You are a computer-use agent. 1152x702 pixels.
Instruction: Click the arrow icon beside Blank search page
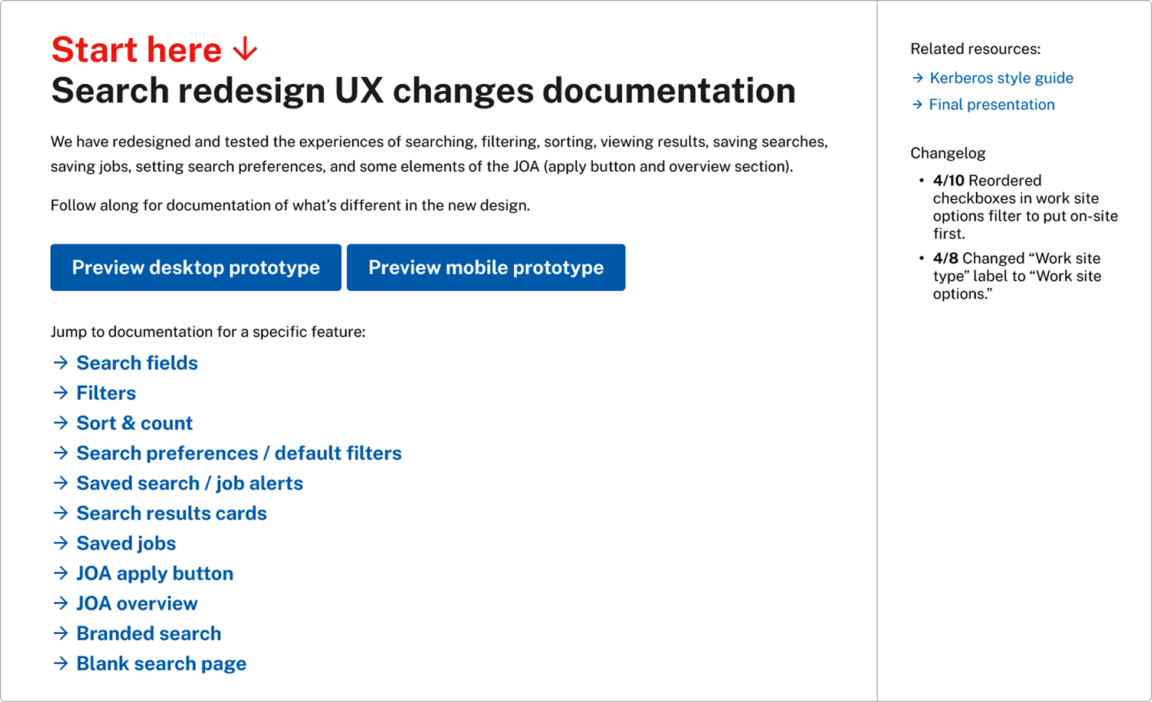(x=61, y=663)
